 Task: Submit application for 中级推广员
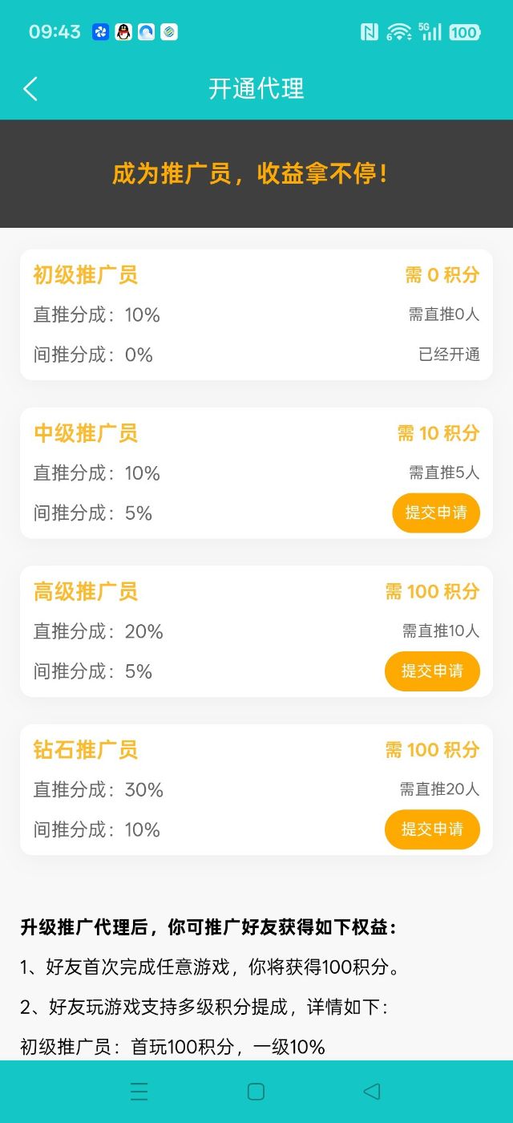436,513
